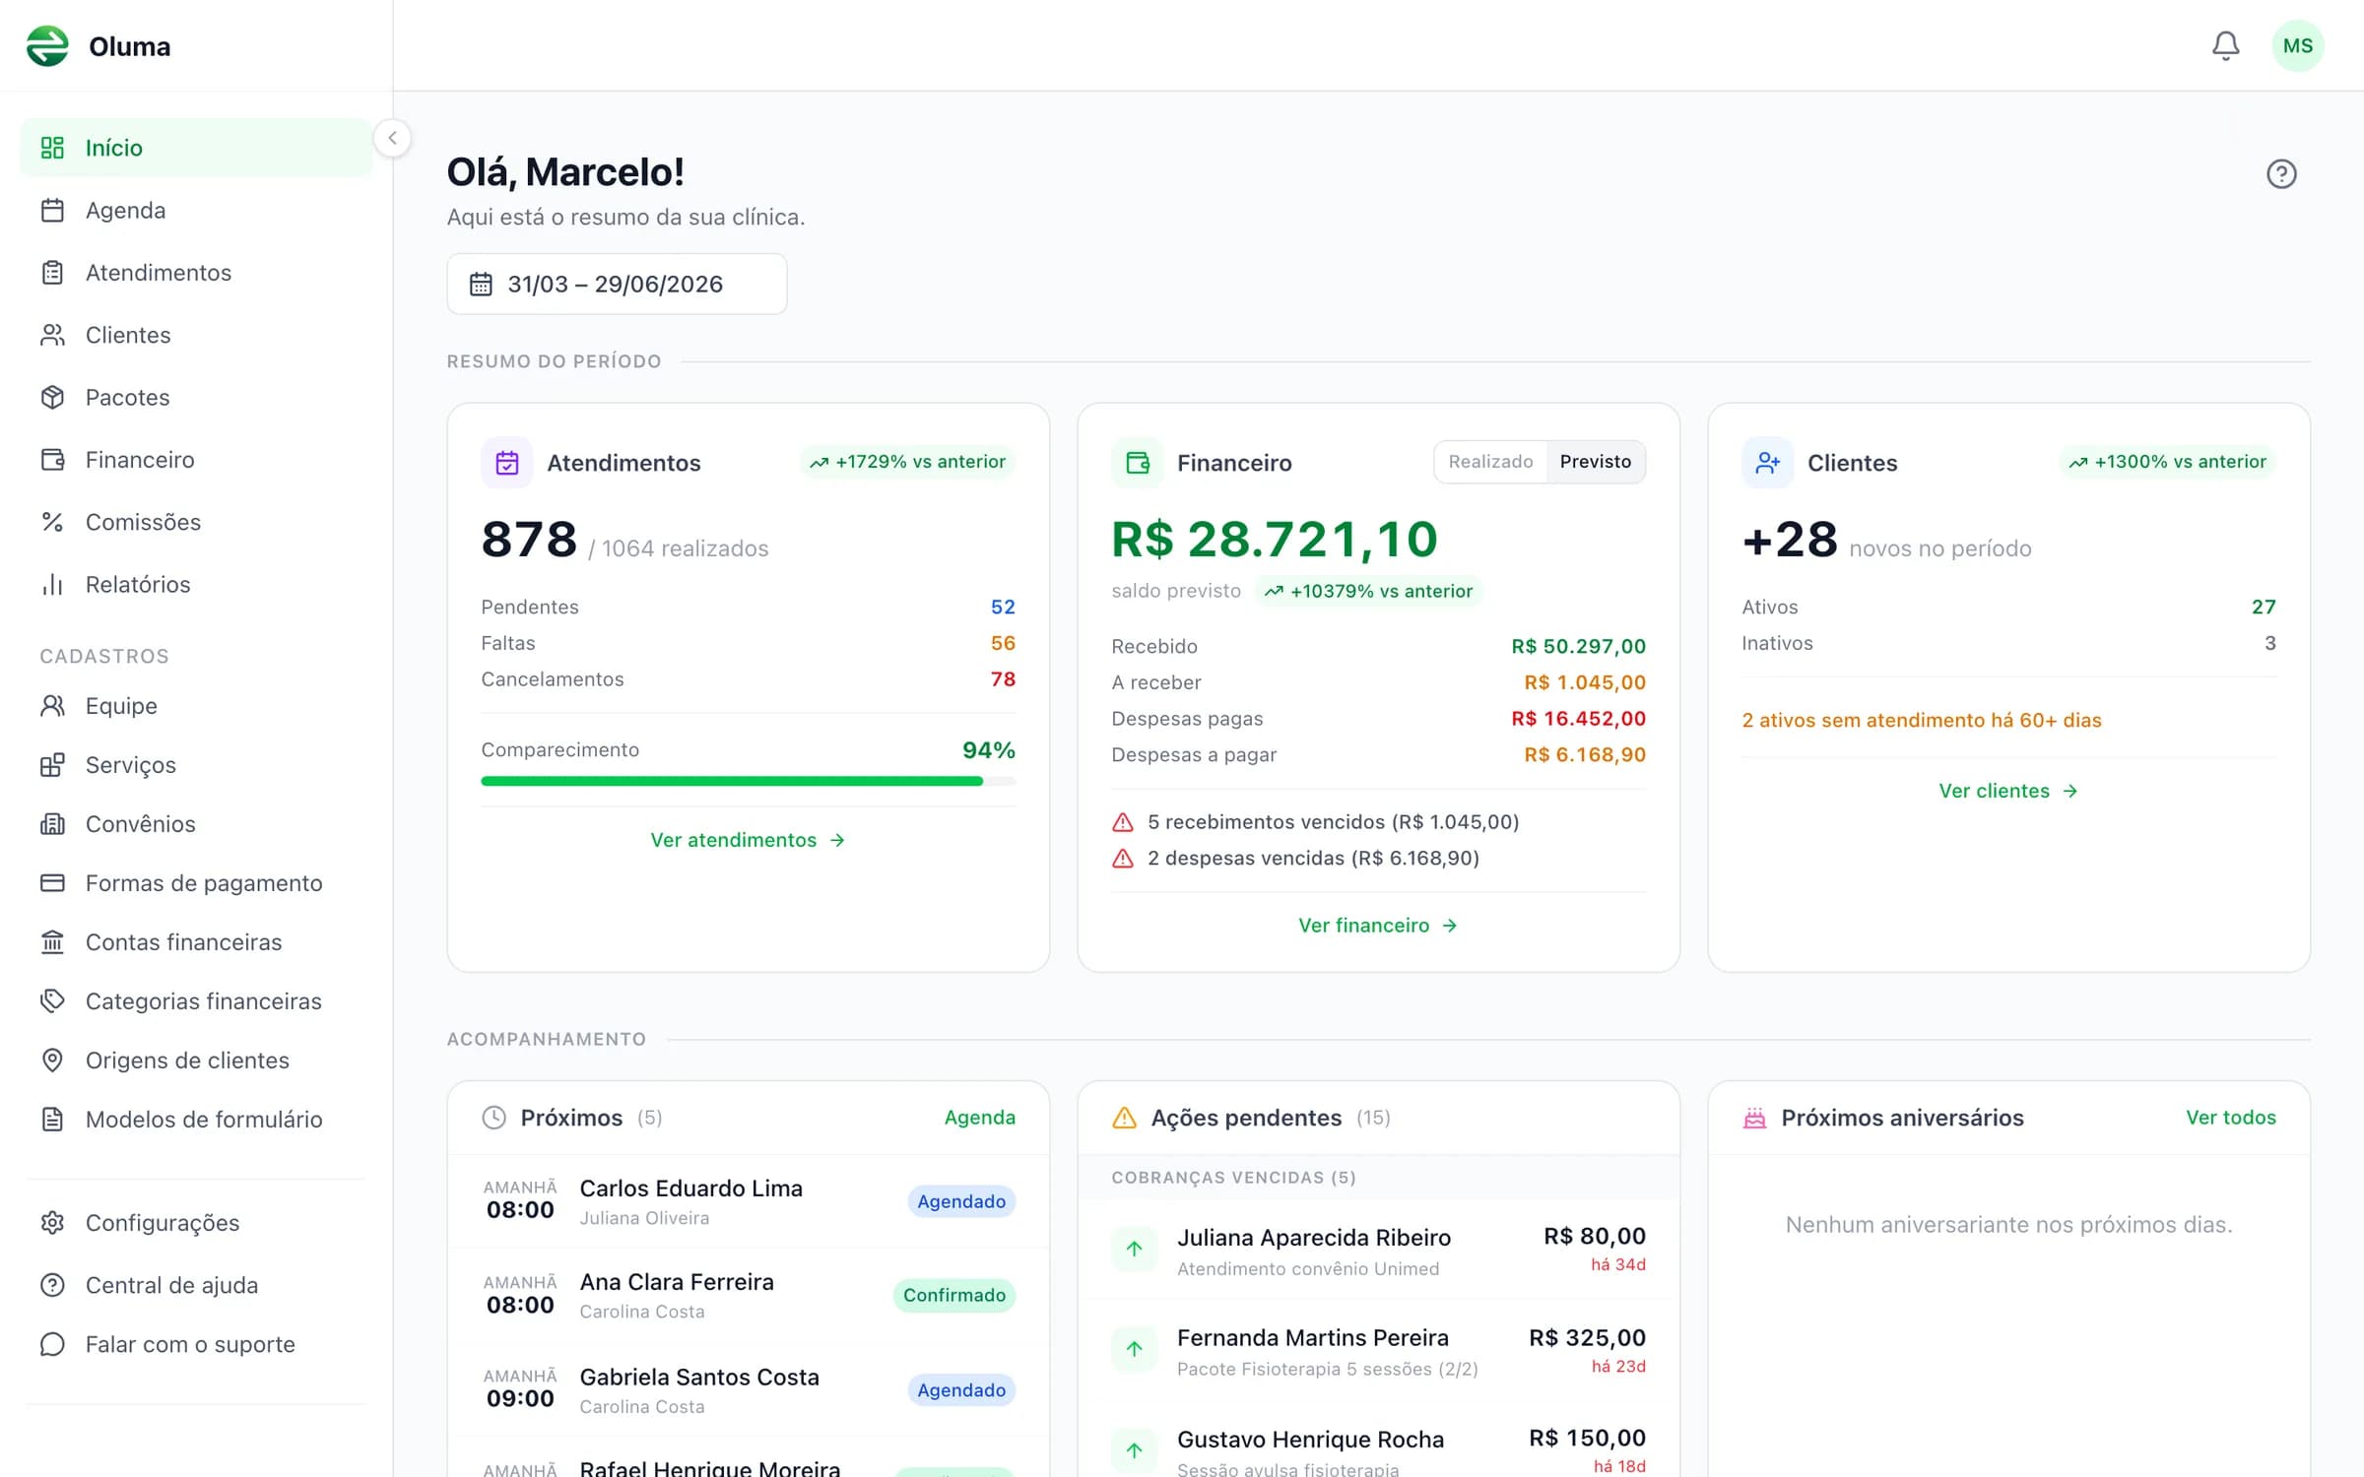Click the R$ 325,00 amount
Viewport: 2364px width, 1477px height.
(1587, 1338)
